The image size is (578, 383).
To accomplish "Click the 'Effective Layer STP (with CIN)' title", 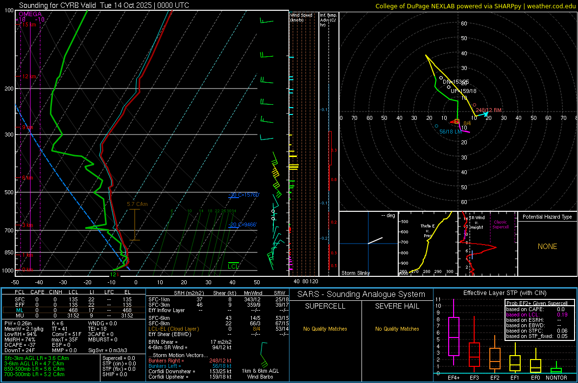I will pos(505,293).
